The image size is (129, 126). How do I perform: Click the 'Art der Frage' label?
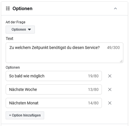[x=16, y=22]
